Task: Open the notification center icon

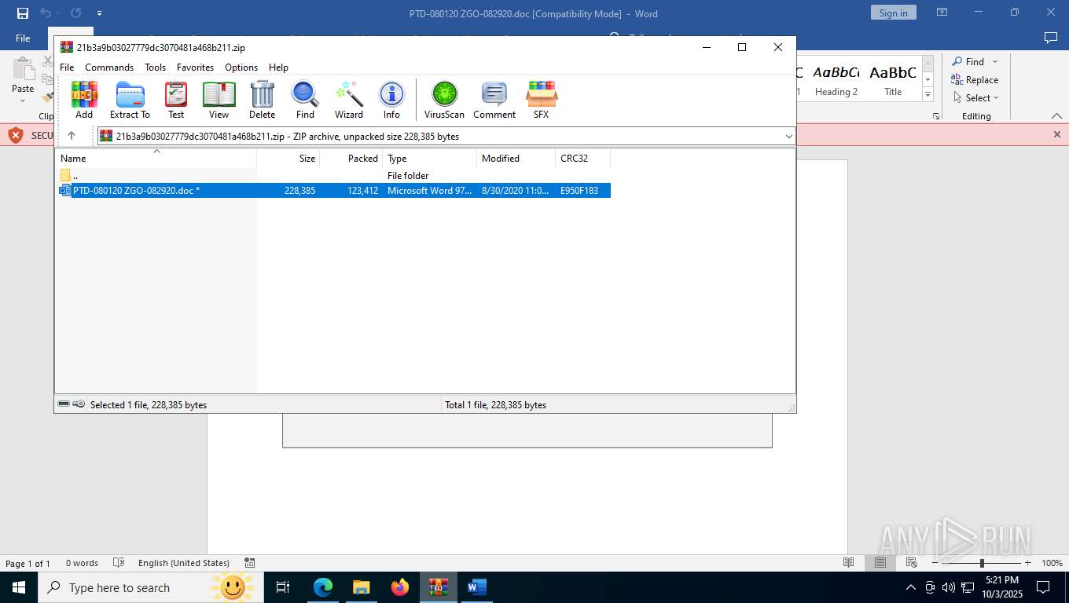Action: click(x=1043, y=587)
